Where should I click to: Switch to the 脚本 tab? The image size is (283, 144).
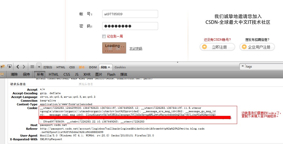(82, 67)
